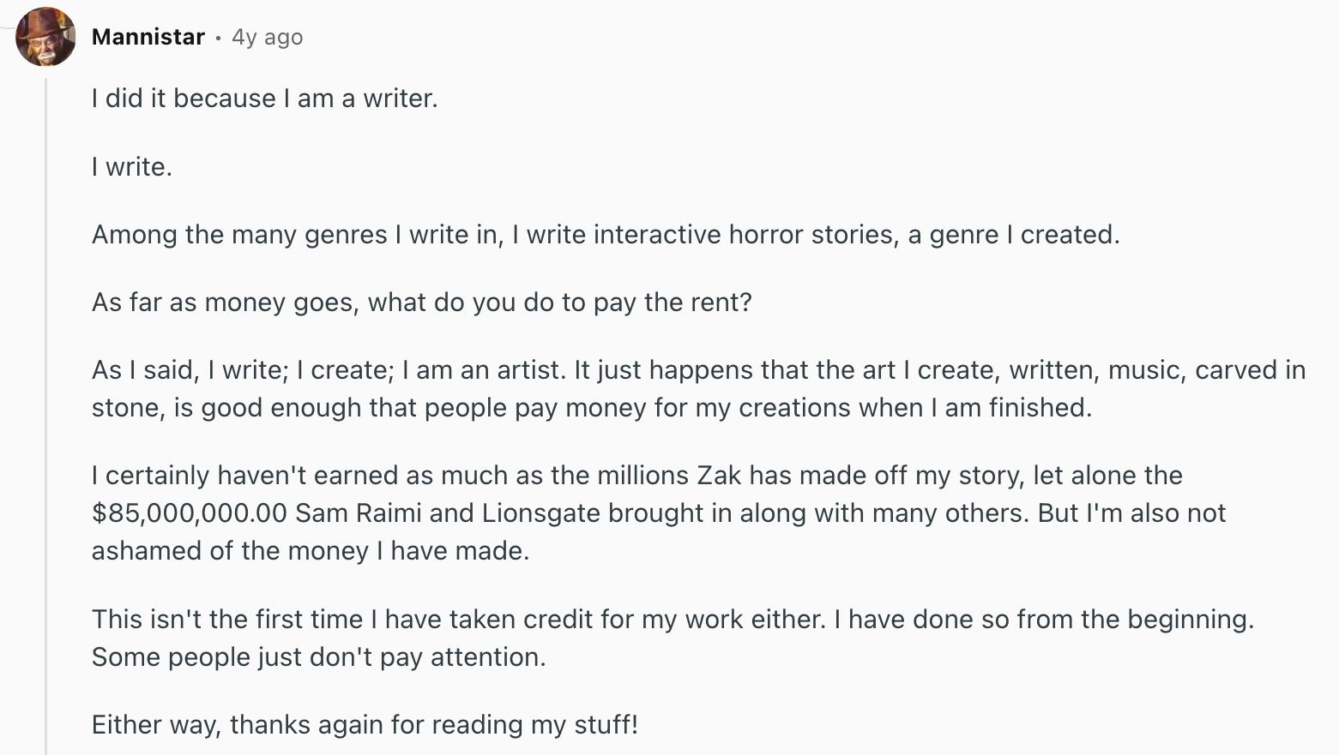Click the Mannistar username link
The width and height of the screenshot is (1339, 755).
148,37
